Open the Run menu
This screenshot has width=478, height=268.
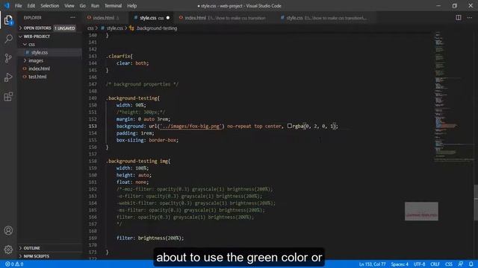tap(95, 6)
